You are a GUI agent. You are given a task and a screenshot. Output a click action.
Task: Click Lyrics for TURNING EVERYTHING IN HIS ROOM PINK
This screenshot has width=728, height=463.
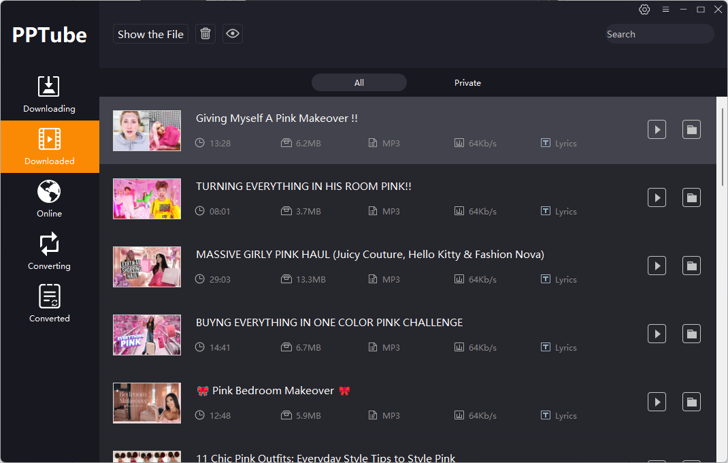(x=559, y=211)
